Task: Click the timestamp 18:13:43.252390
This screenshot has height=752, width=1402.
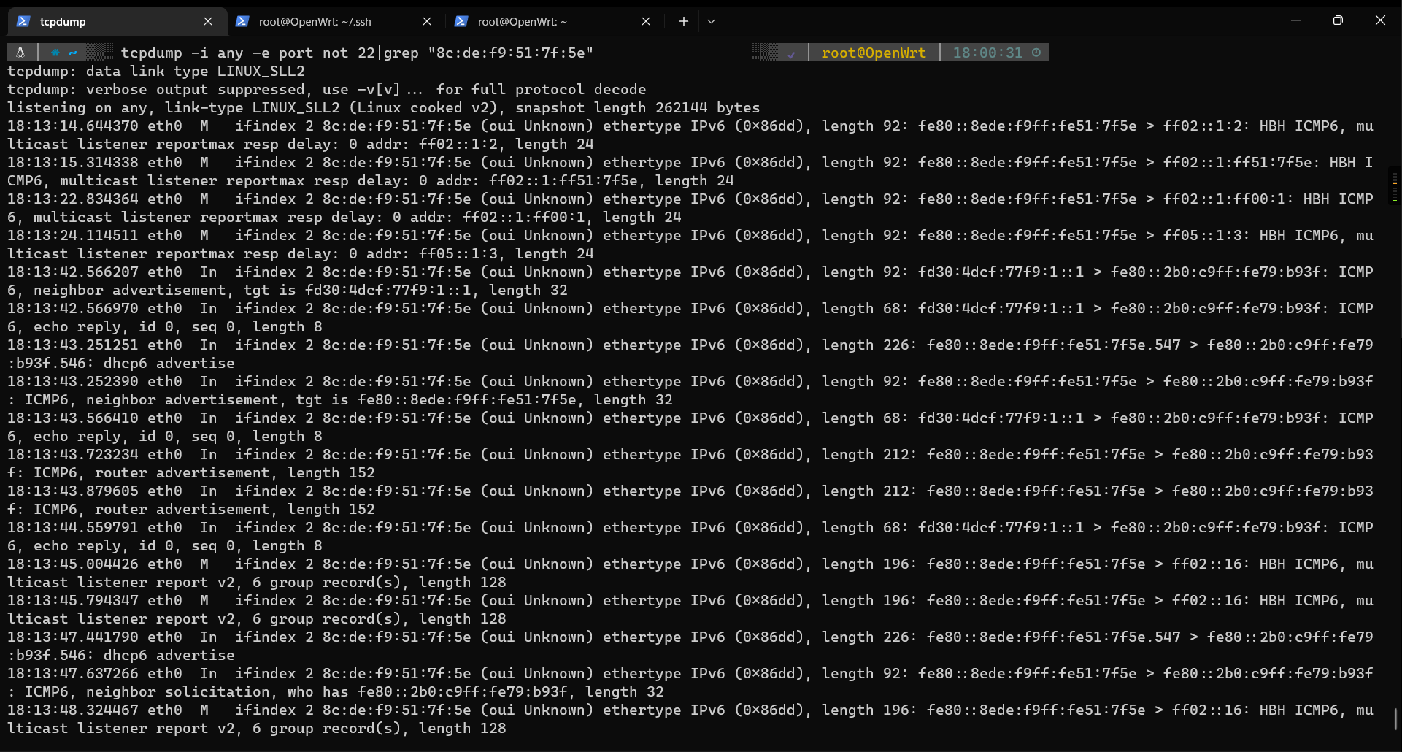Action: [x=73, y=381]
